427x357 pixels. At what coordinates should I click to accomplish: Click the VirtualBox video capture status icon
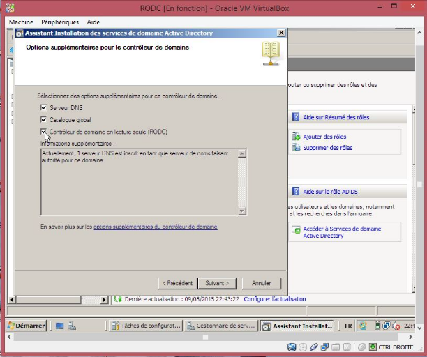[x=346, y=347]
